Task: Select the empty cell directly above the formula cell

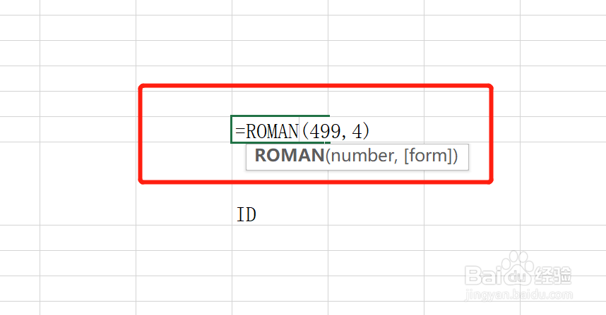Action: (x=280, y=103)
